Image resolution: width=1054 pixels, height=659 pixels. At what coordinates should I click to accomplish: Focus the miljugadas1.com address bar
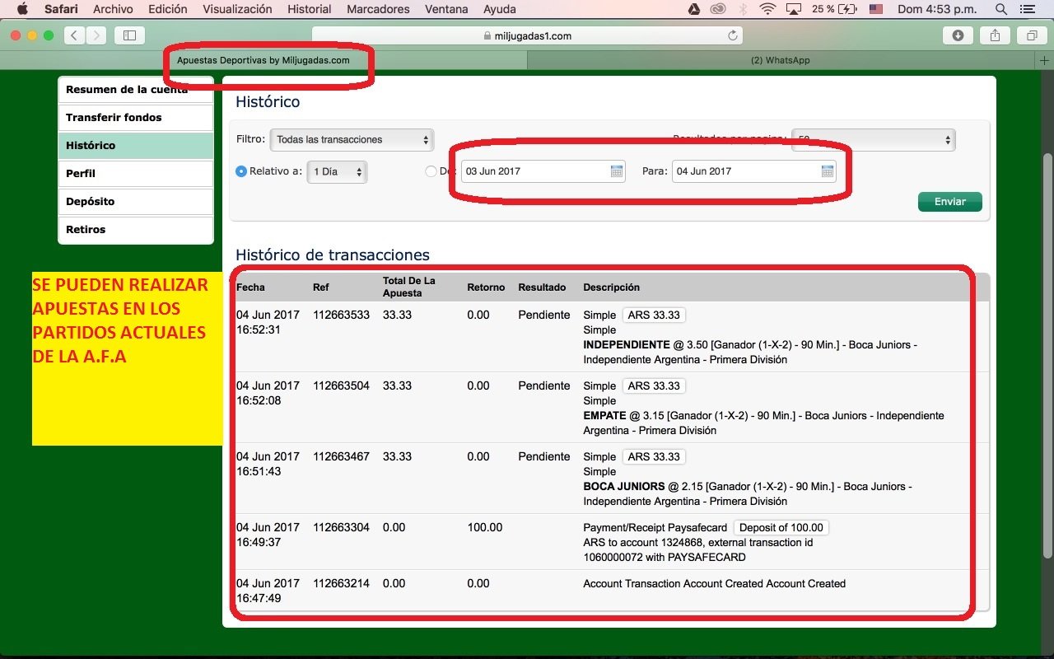pos(527,35)
